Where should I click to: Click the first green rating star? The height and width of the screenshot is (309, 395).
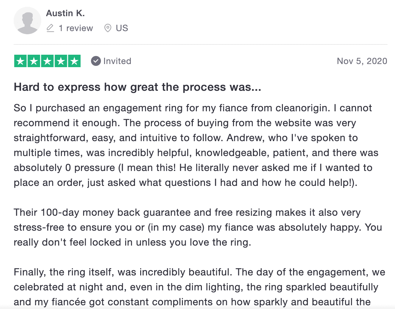[21, 61]
